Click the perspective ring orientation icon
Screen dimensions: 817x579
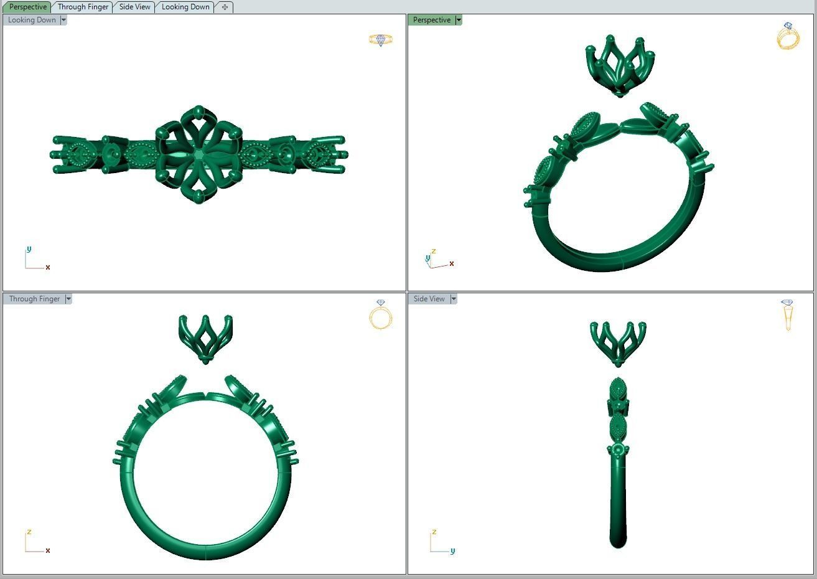tap(788, 36)
